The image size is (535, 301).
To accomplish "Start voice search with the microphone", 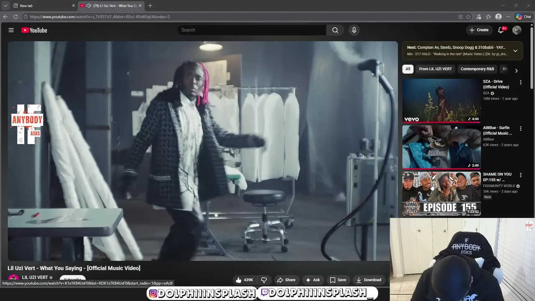I will point(354,30).
